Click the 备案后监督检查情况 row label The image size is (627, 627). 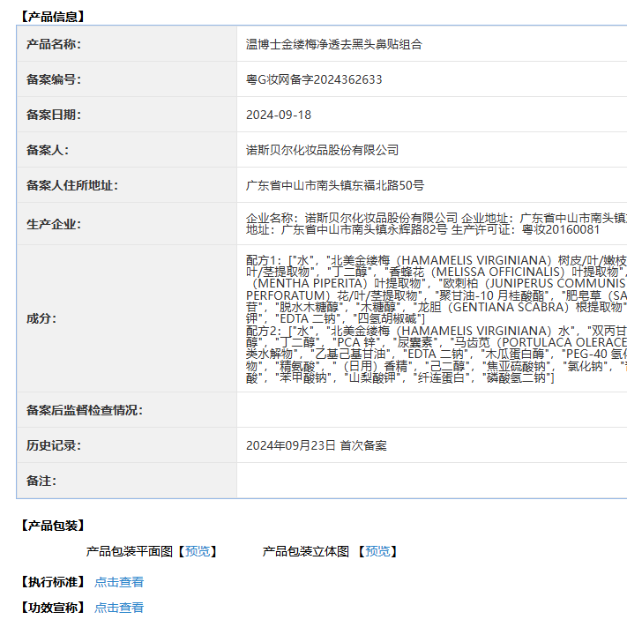pyautogui.click(x=85, y=410)
